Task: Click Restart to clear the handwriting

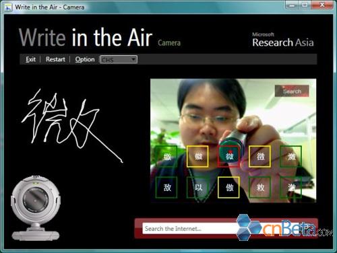Action: (55, 59)
